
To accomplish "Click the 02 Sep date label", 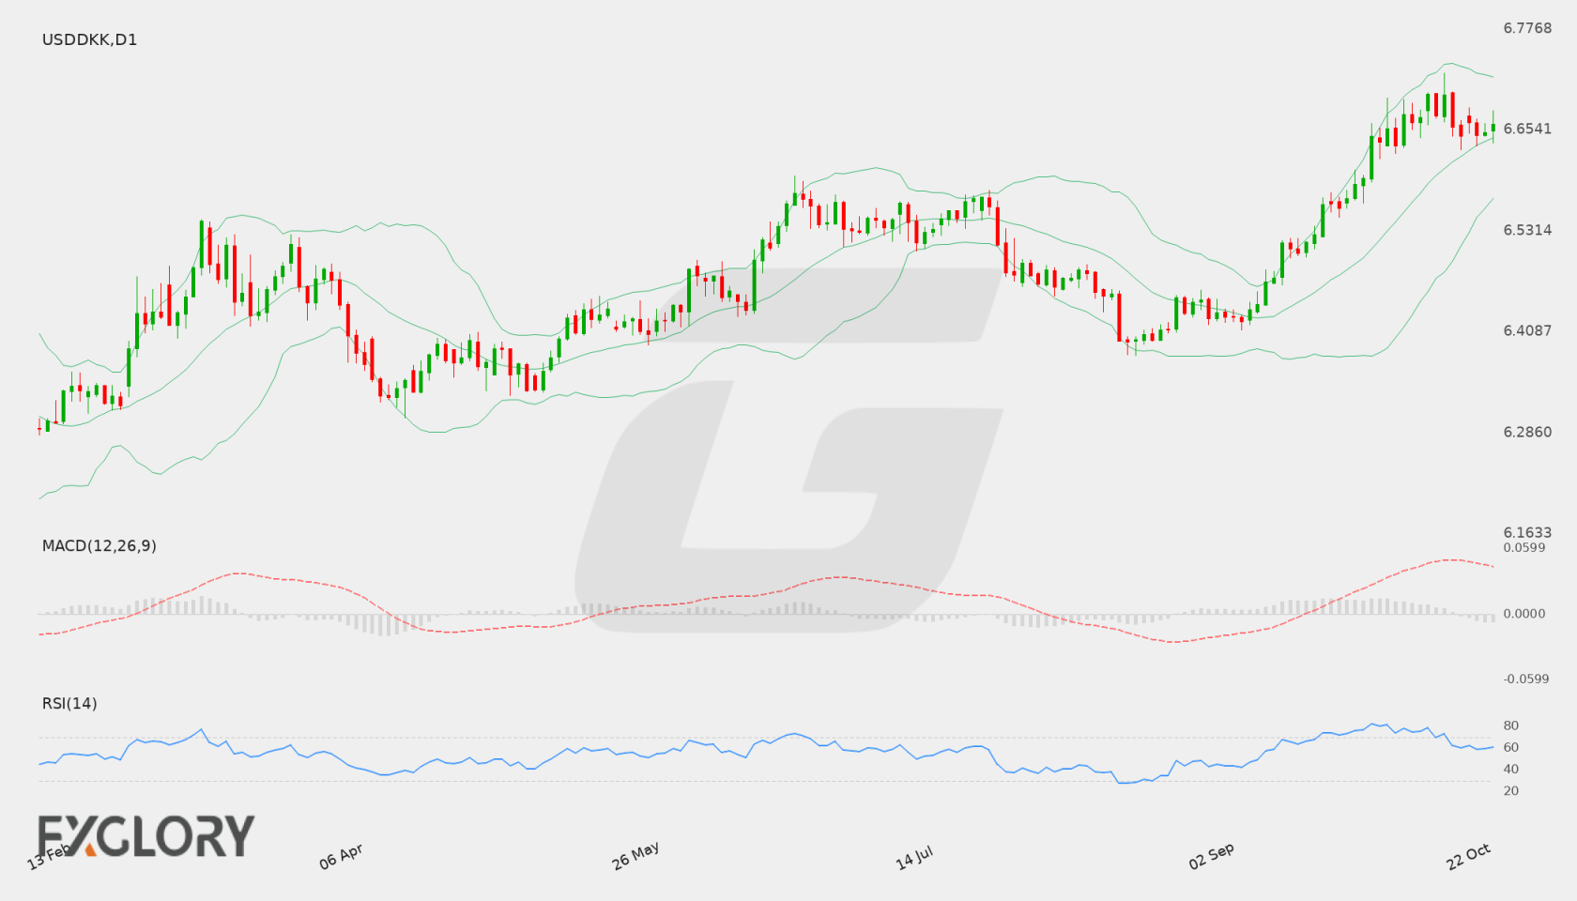I will [x=1211, y=856].
